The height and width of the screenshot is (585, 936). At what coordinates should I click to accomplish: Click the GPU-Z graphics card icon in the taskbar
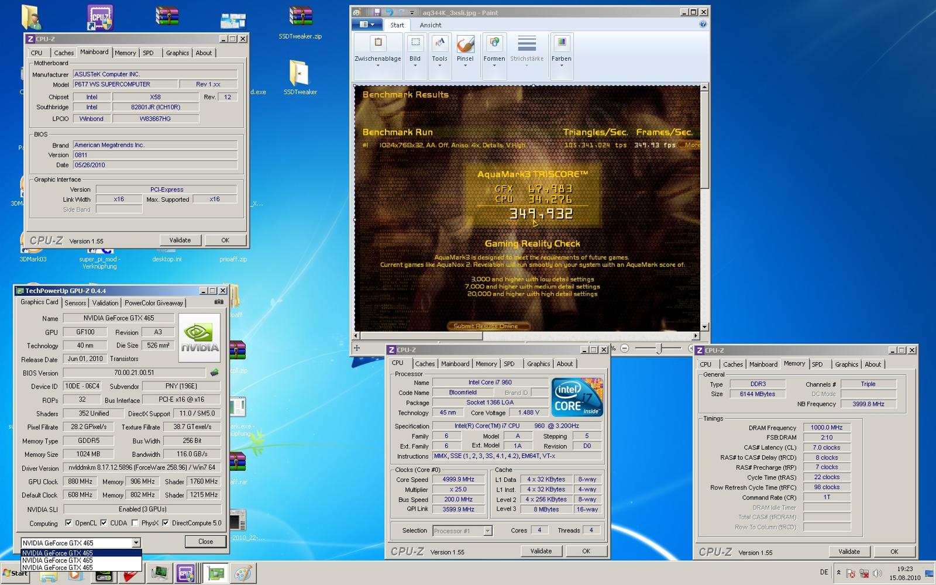215,574
